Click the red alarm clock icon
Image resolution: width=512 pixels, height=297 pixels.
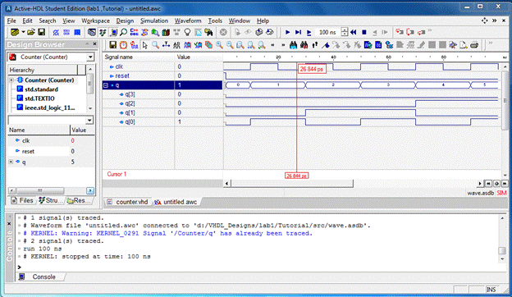[123, 45]
